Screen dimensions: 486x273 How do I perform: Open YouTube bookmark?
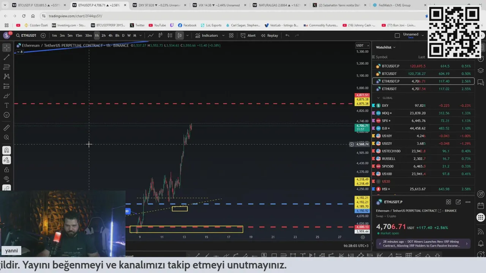tap(157, 25)
